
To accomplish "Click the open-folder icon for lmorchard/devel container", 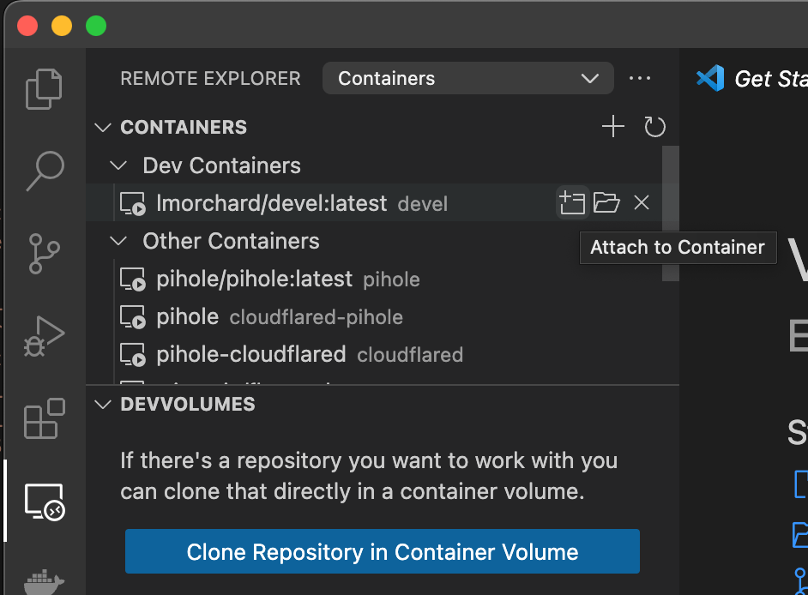I will [x=606, y=203].
